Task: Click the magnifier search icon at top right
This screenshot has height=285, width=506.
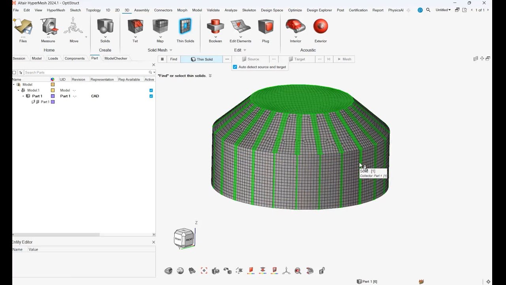Action: (428, 10)
